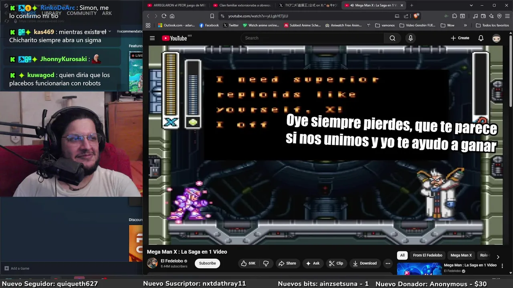The height and width of the screenshot is (288, 513).
Task: Click the Clip button
Action: tap(336, 263)
